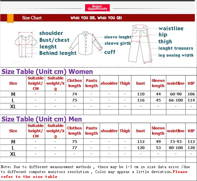Click Women's M sleeve length value 44
This screenshot has height=181, width=197.
pos(158,94)
